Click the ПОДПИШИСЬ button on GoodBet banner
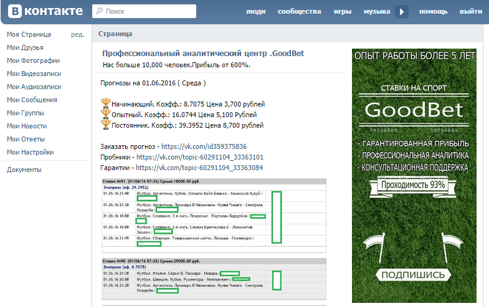Screen dimensions: 489x306 (413, 275)
